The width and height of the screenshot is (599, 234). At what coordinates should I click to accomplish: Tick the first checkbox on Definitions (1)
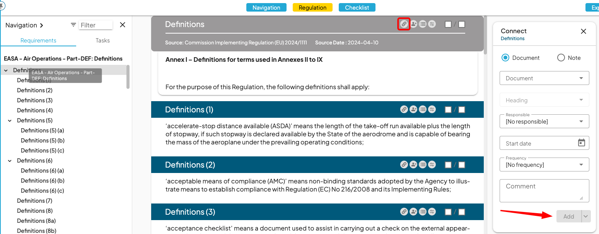448,110
